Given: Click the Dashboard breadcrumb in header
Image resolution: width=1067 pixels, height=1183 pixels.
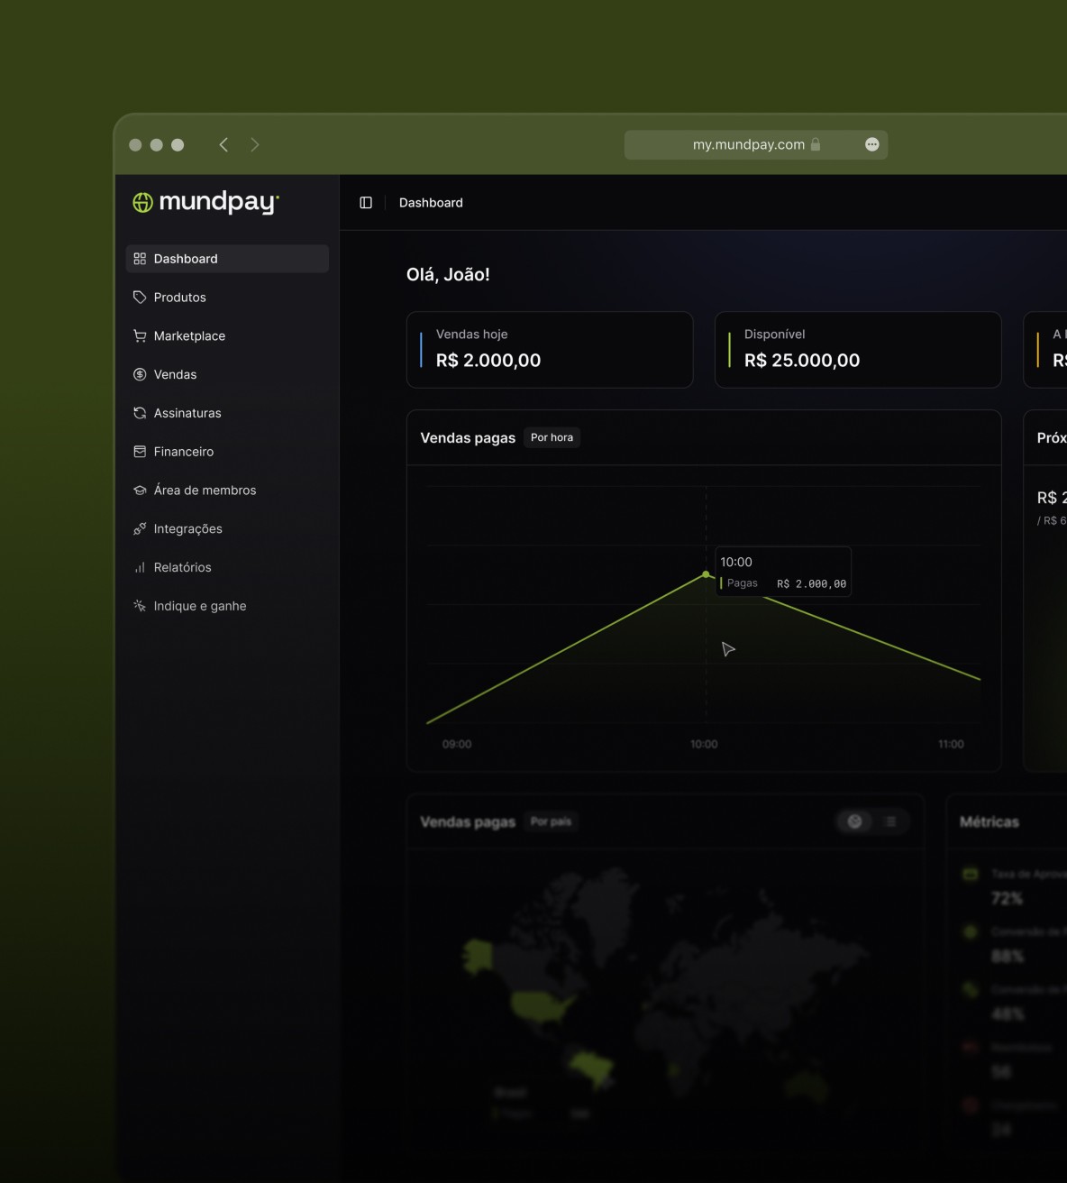Looking at the screenshot, I should tap(431, 203).
